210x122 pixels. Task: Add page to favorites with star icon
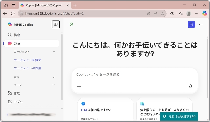(x=162, y=14)
